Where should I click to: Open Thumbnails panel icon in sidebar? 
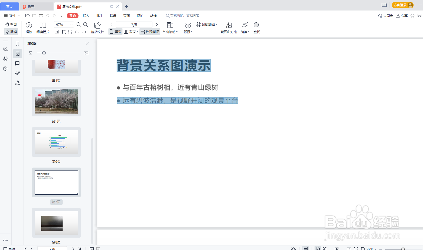tap(17, 54)
